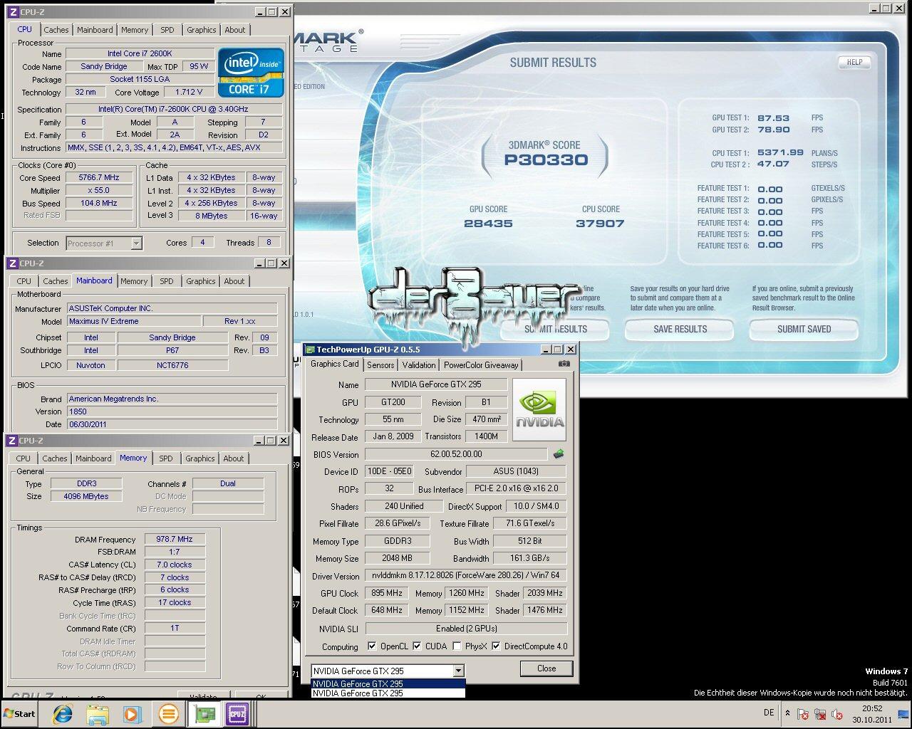912x729 pixels.
Task: Click the SAVE RESULTS button in 3DMark
Action: tap(680, 329)
